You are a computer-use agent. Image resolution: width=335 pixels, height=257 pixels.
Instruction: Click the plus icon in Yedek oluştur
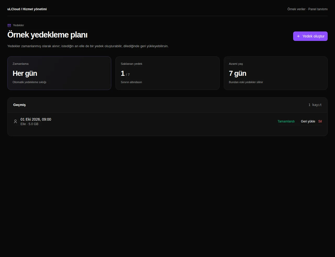click(x=298, y=36)
